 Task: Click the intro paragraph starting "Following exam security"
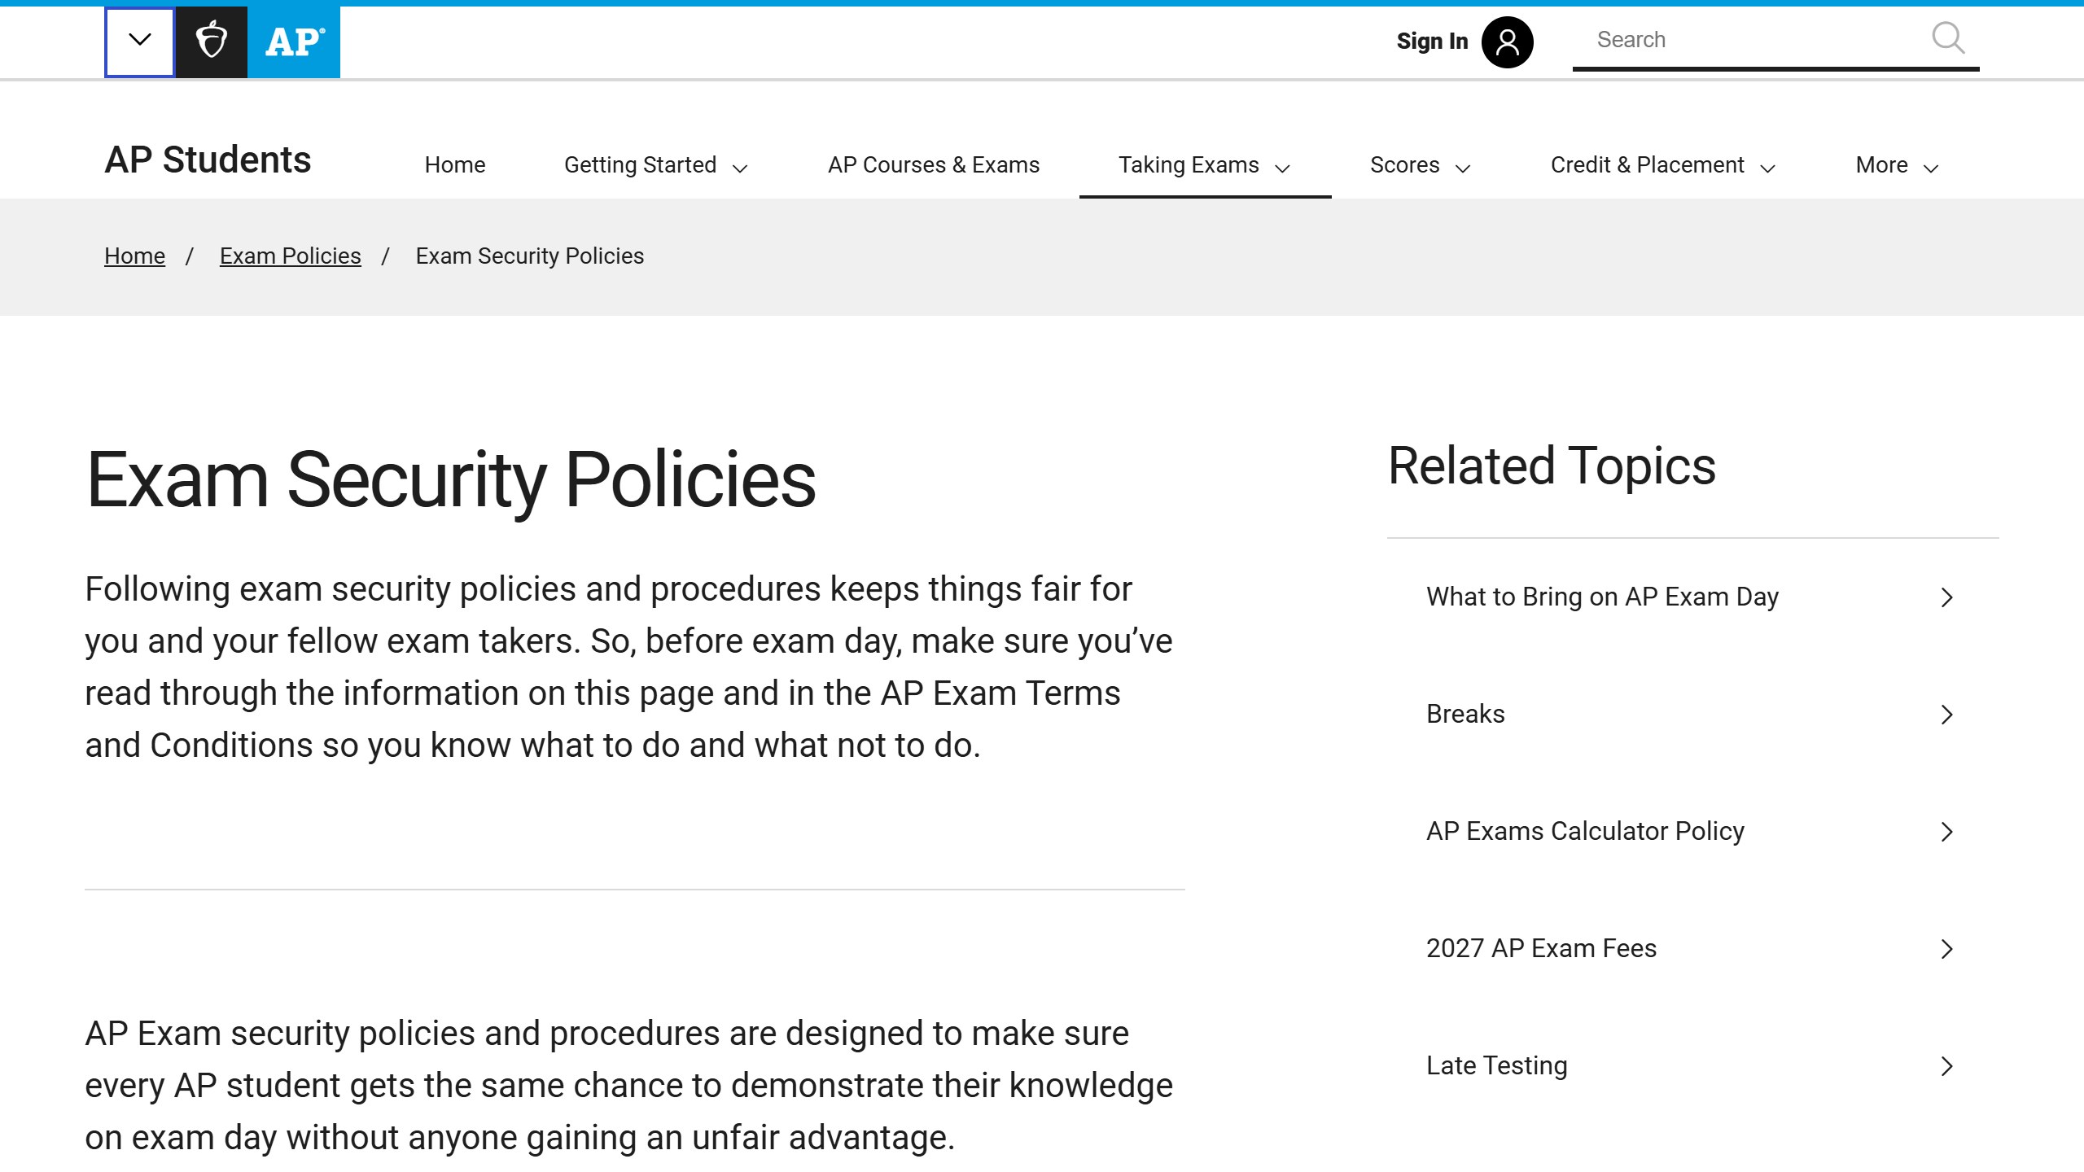click(628, 667)
